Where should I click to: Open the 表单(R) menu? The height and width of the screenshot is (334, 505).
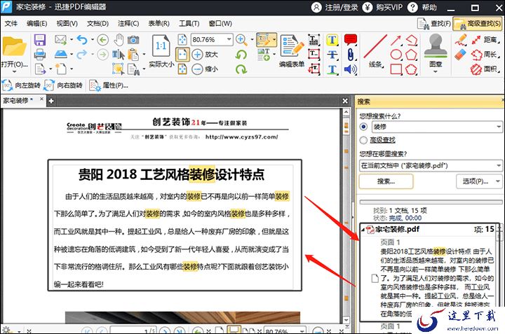click(x=159, y=24)
